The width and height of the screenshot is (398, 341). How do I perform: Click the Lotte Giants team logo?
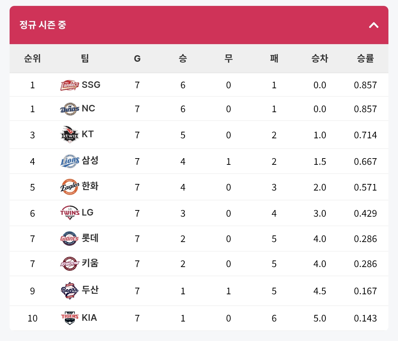69,239
